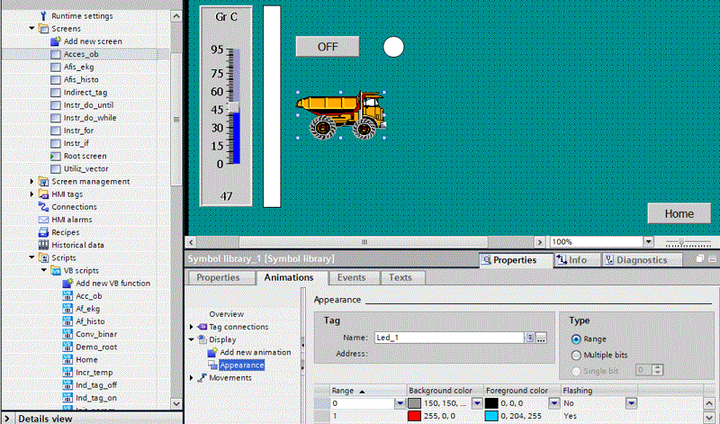Select the Multiple bits radio button
Image resolution: width=720 pixels, height=424 pixels.
(x=577, y=355)
